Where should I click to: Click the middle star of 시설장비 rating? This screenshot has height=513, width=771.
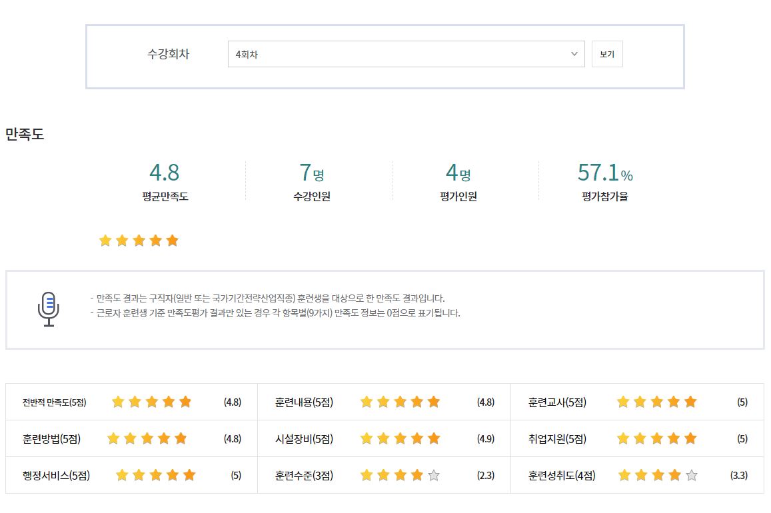click(400, 438)
